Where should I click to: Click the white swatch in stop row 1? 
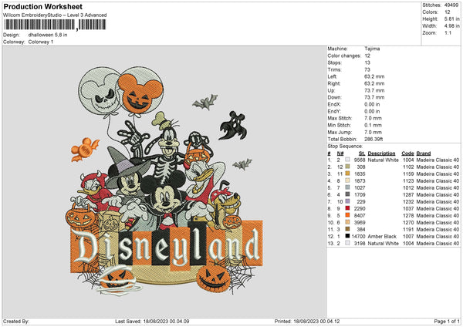(x=347, y=160)
